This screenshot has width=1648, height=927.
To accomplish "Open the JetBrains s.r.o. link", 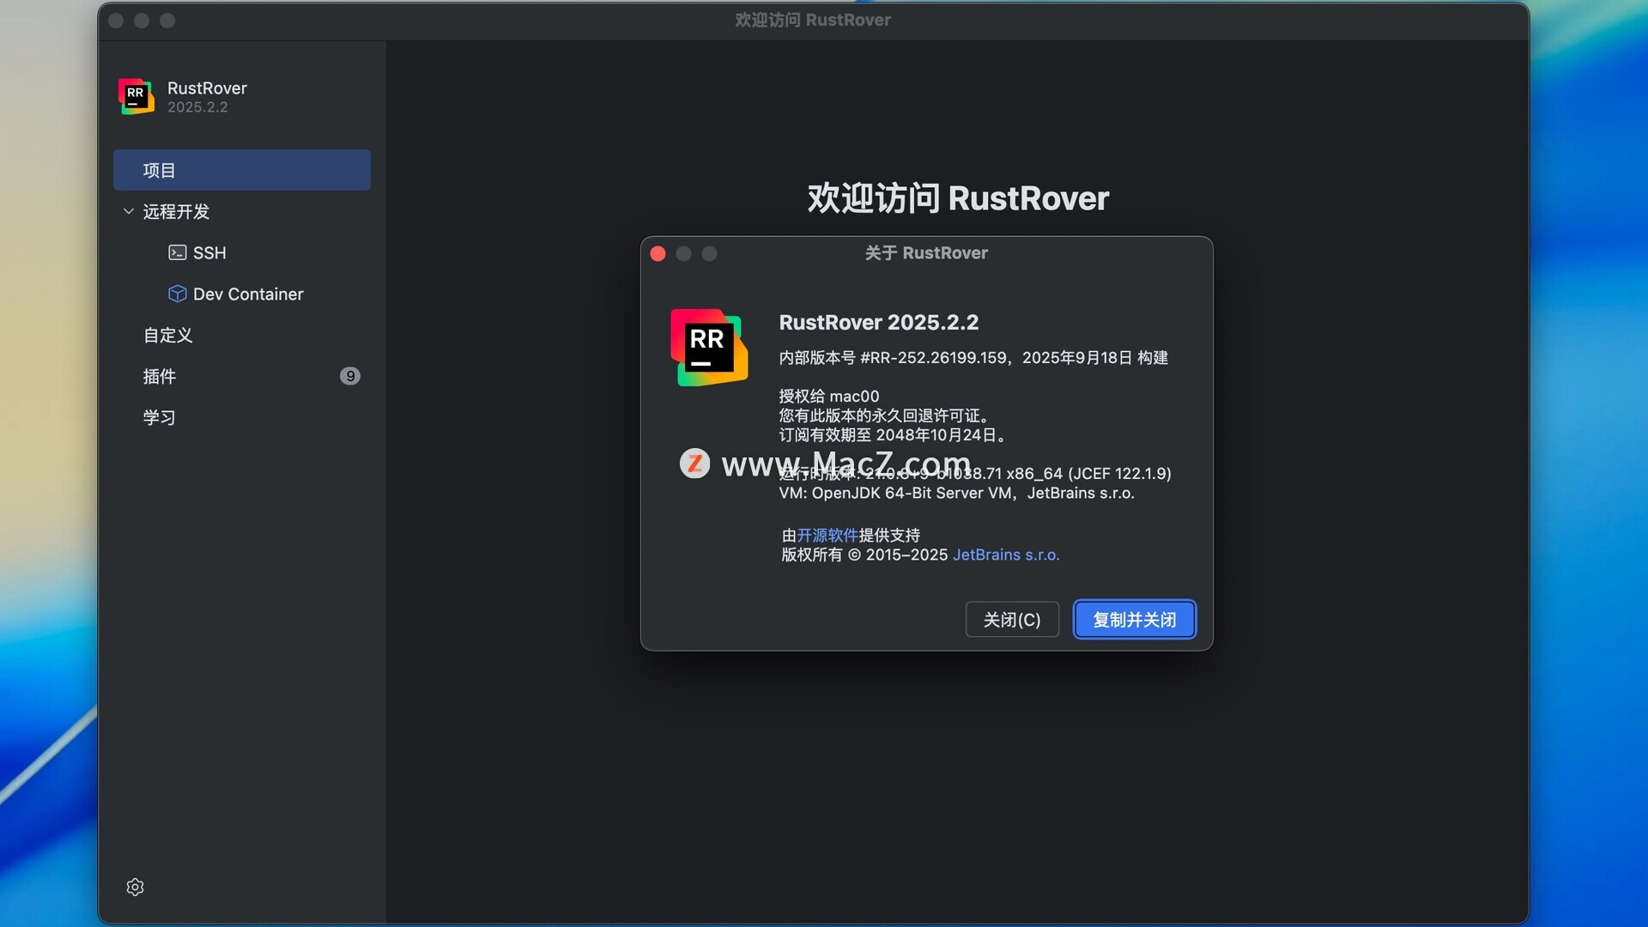I will pyautogui.click(x=1005, y=554).
